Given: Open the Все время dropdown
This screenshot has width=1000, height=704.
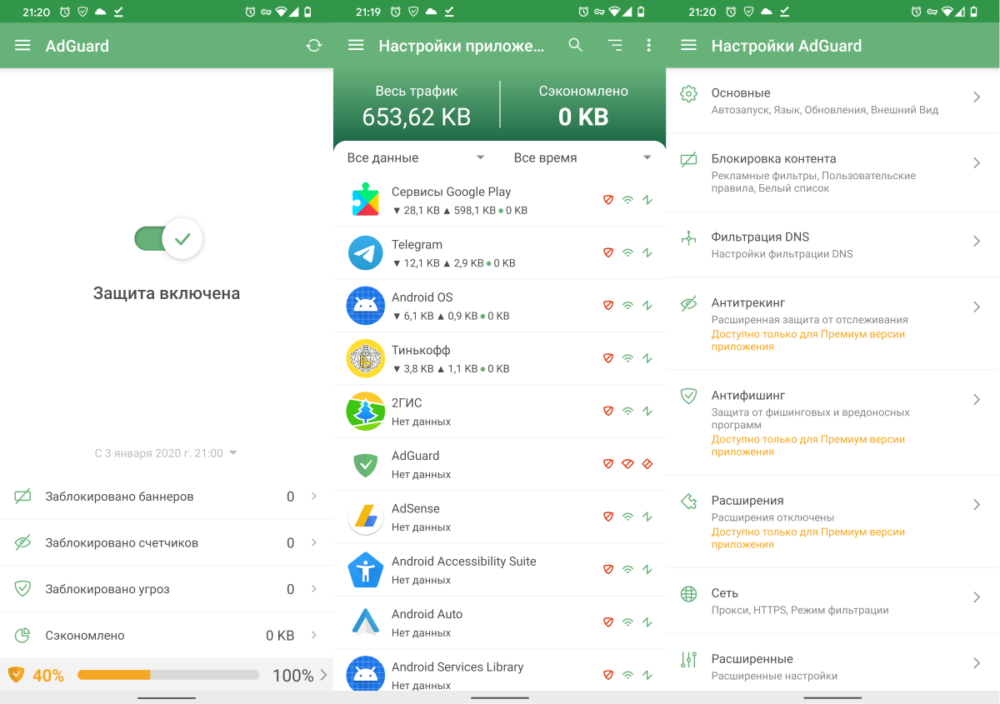Looking at the screenshot, I should [x=582, y=157].
